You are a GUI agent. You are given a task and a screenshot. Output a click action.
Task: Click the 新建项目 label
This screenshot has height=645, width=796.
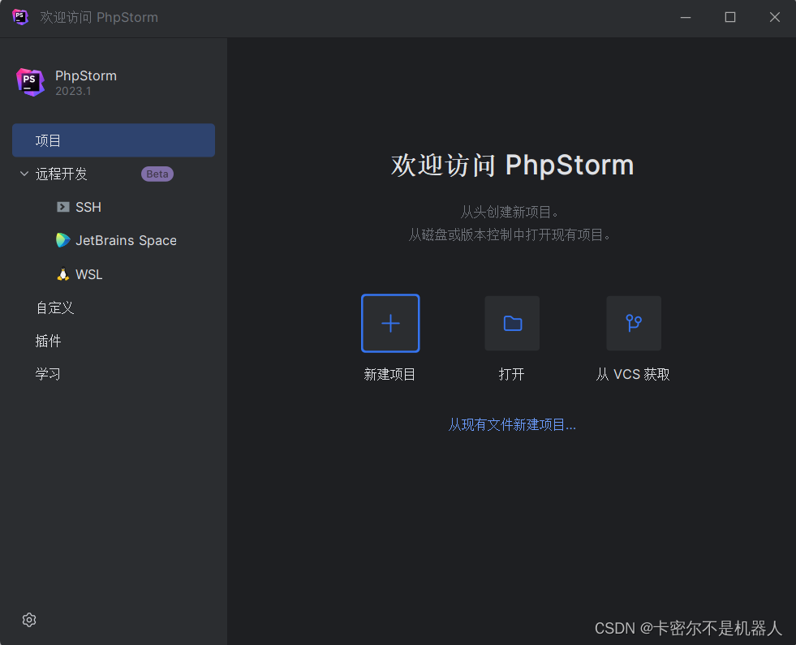389,375
